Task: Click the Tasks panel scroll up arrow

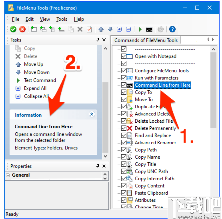Action: coord(105,48)
